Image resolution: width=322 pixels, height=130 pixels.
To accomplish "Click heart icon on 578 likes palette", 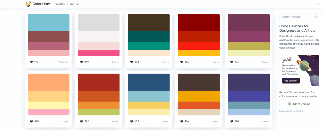I will (x=31, y=121).
